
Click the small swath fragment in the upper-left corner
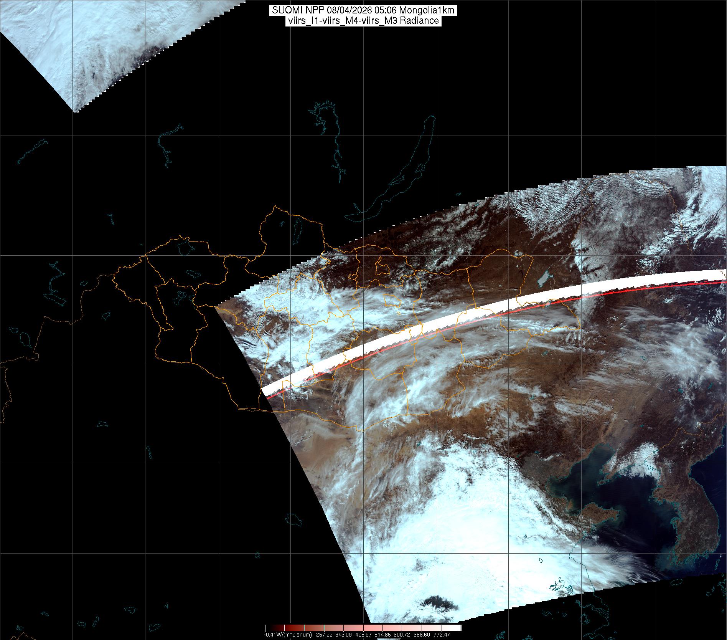pyautogui.click(x=77, y=50)
